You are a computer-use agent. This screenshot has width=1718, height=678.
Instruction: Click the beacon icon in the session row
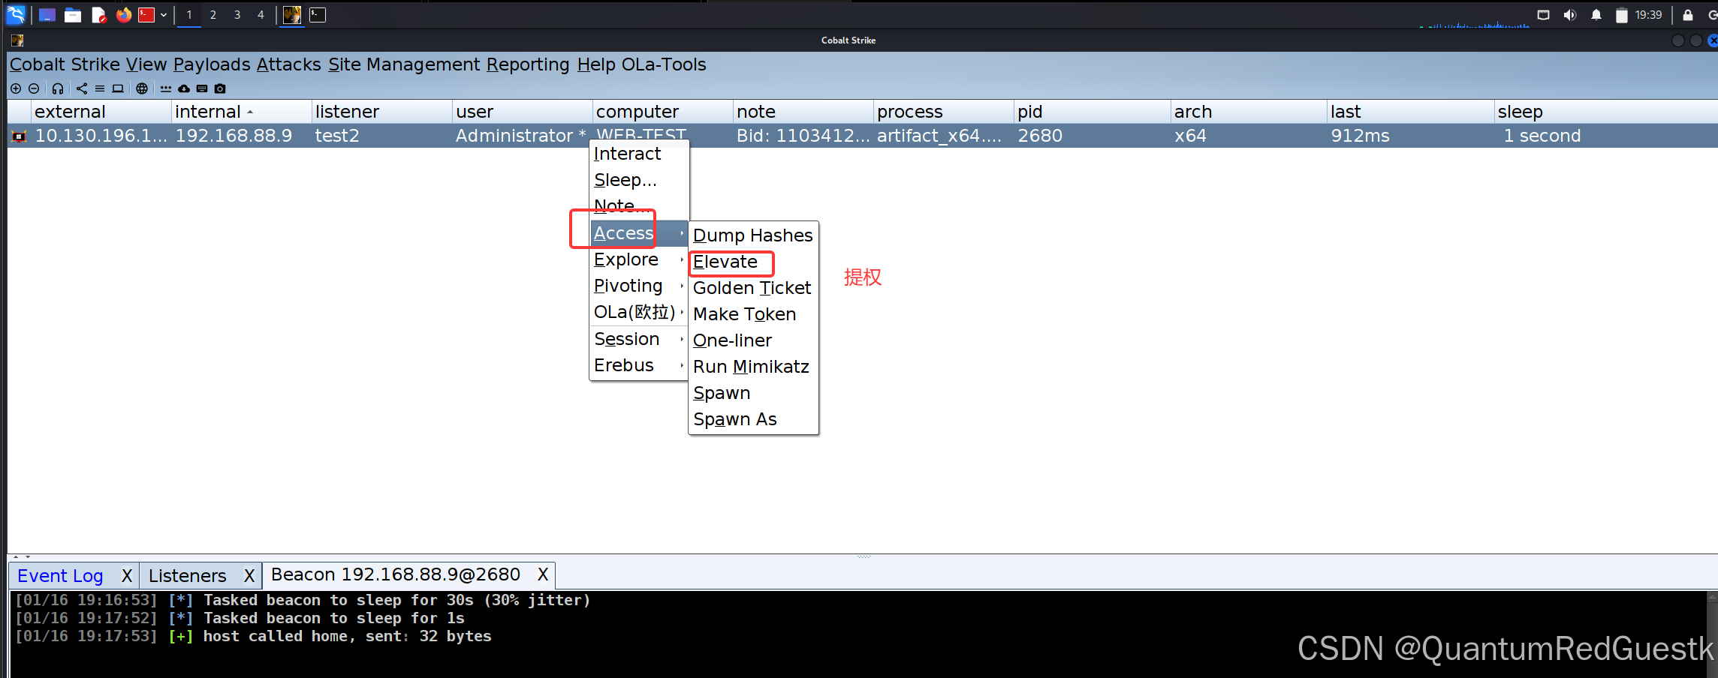[20, 136]
